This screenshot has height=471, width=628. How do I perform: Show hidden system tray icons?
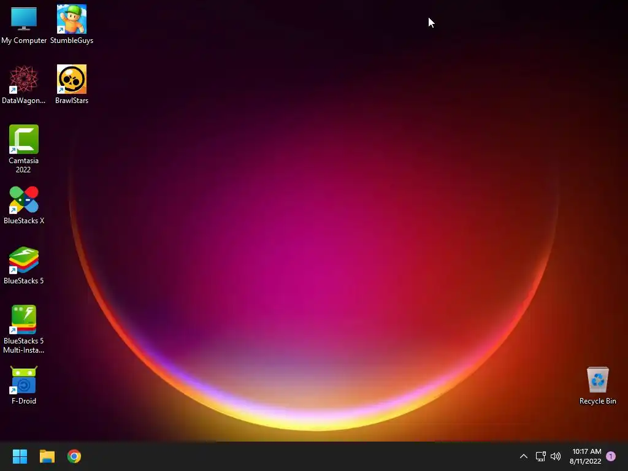pyautogui.click(x=524, y=456)
